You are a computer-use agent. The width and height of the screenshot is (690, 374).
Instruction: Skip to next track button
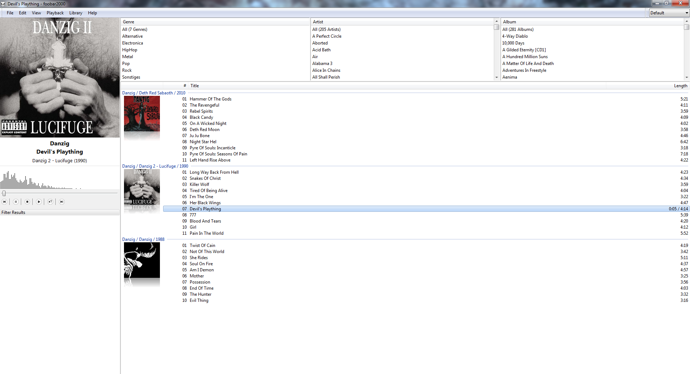62,202
